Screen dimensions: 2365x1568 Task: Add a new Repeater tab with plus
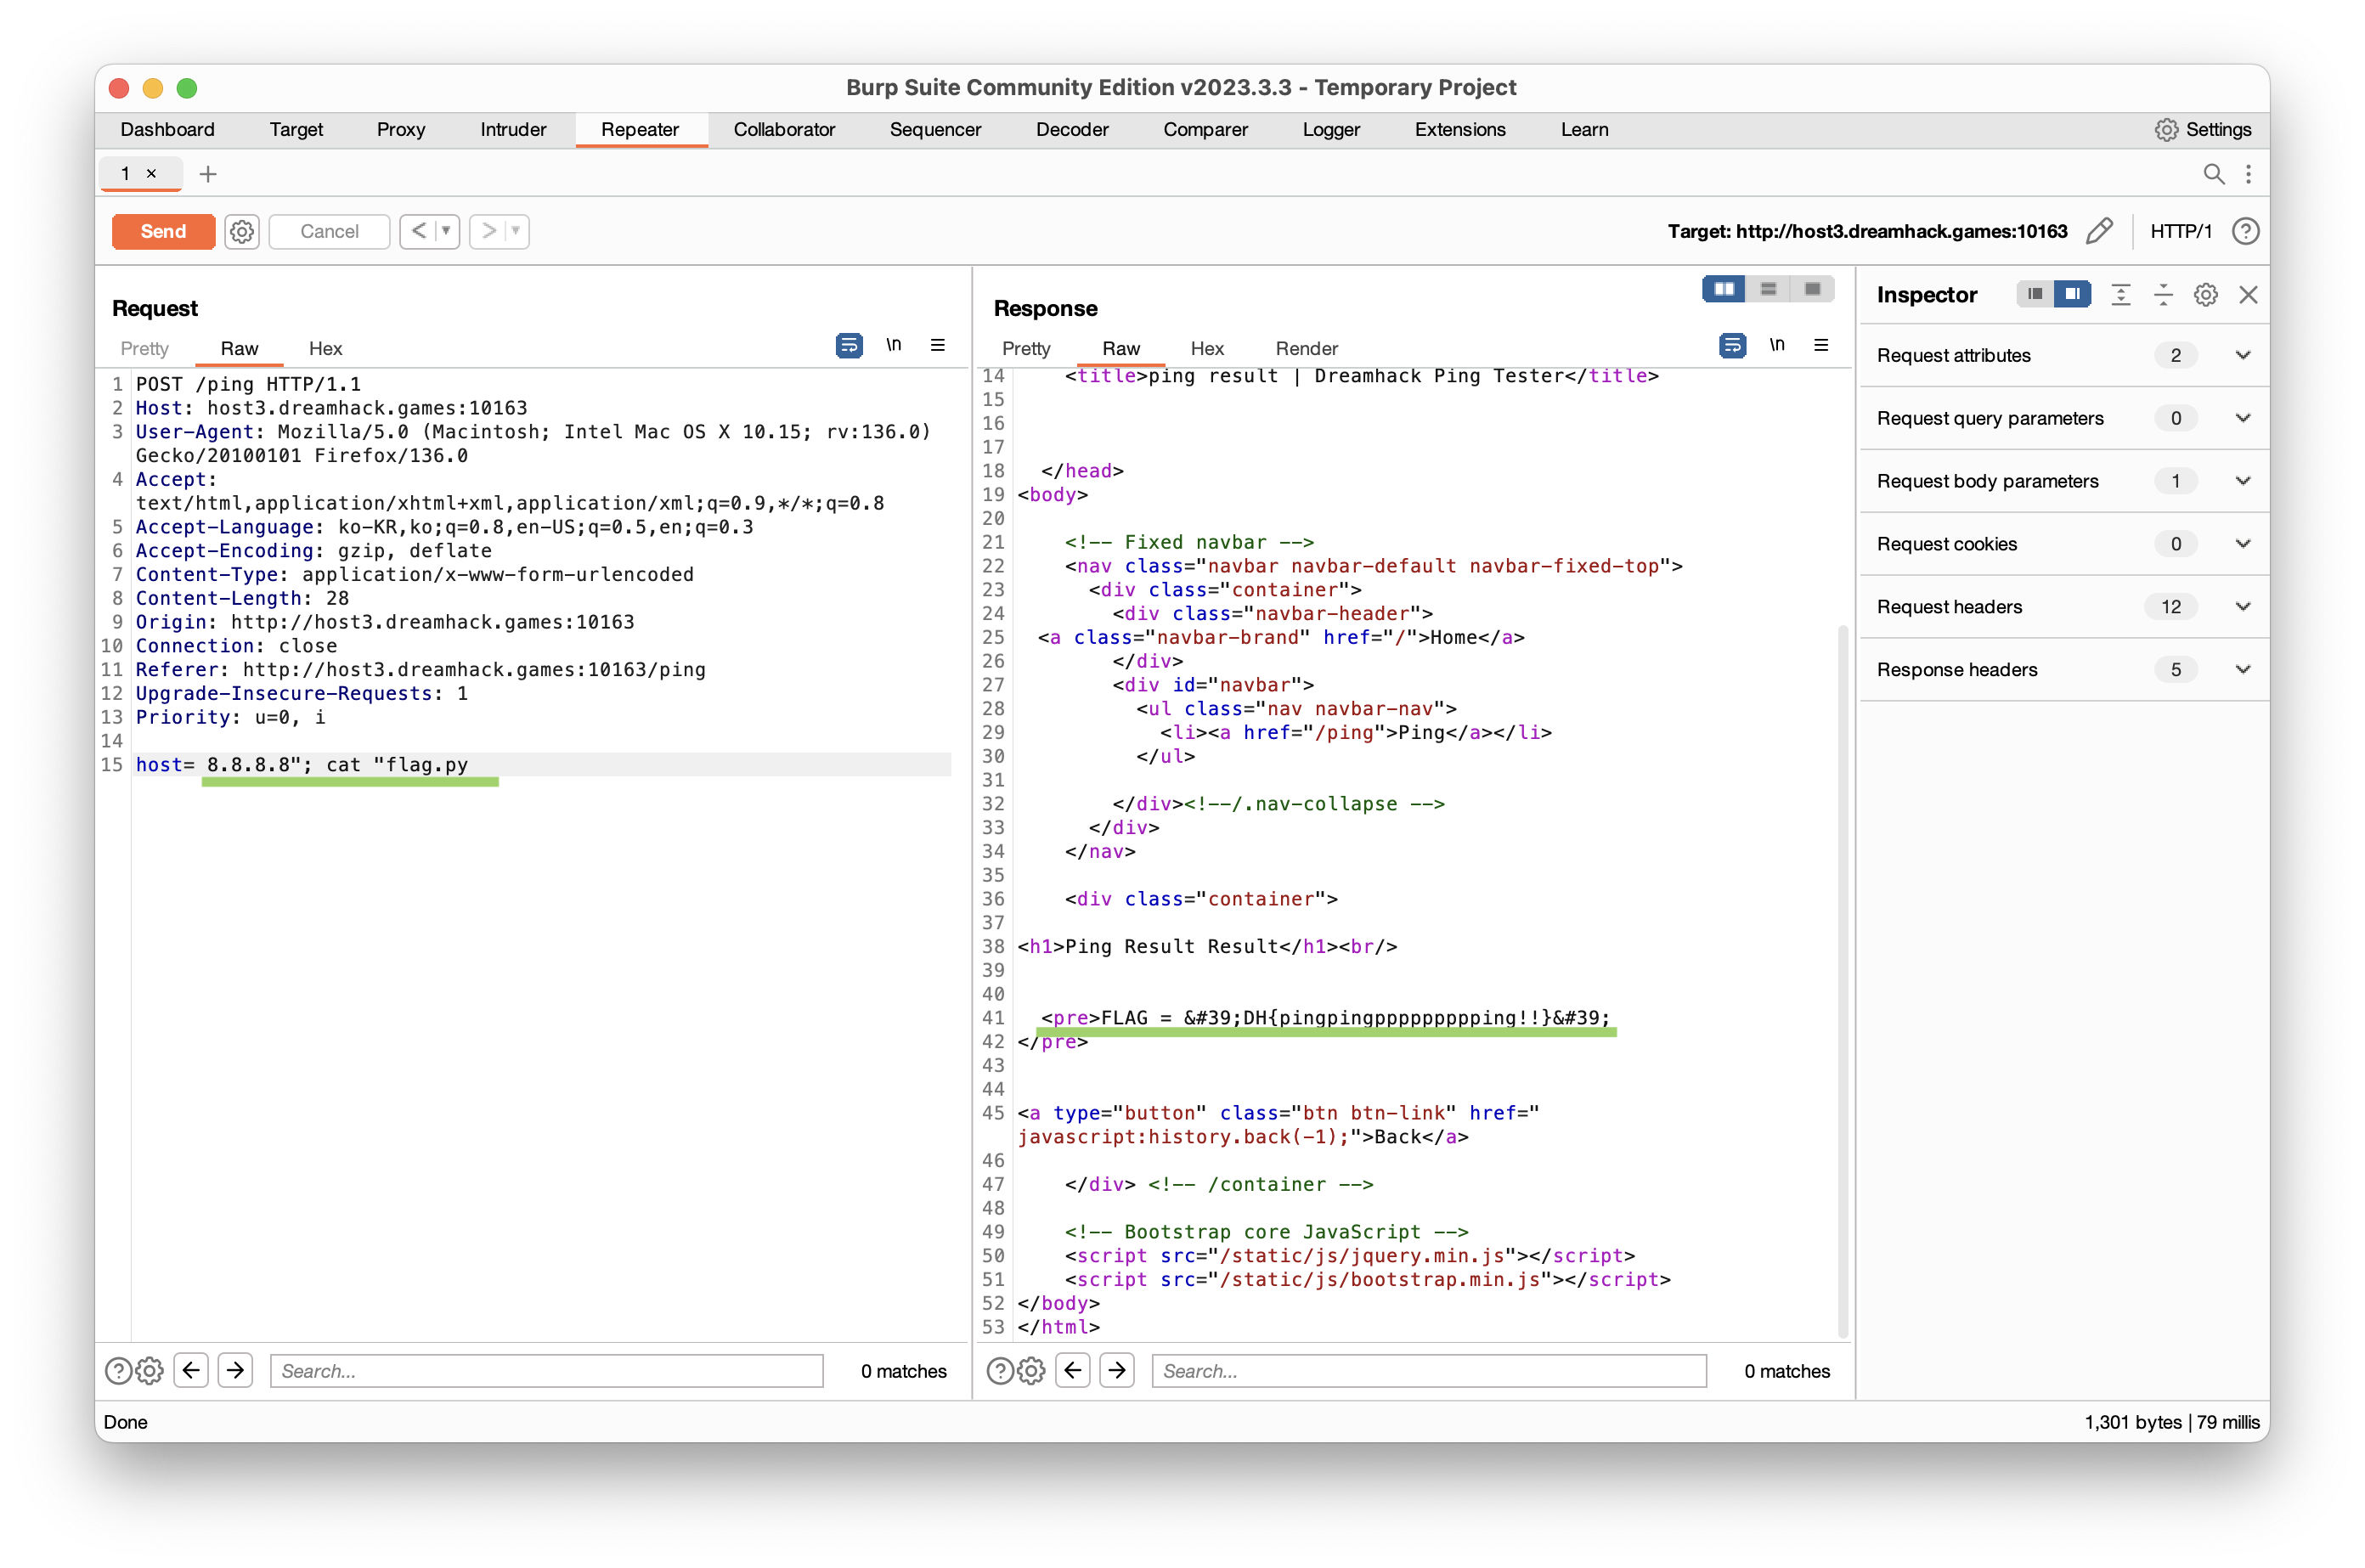point(208,174)
